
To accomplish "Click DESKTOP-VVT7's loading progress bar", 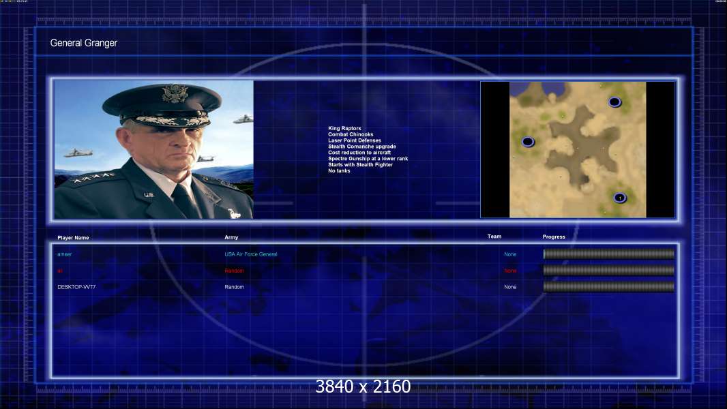I will point(609,287).
